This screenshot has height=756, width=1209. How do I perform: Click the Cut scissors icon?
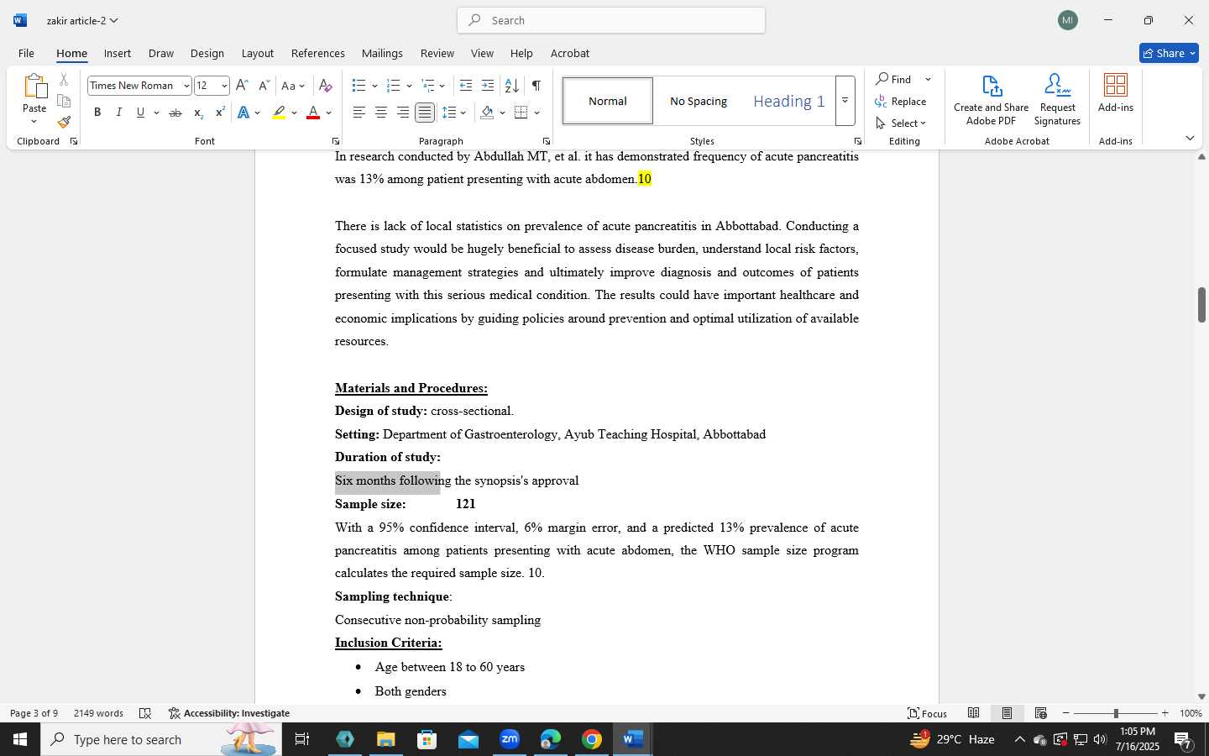pyautogui.click(x=64, y=80)
